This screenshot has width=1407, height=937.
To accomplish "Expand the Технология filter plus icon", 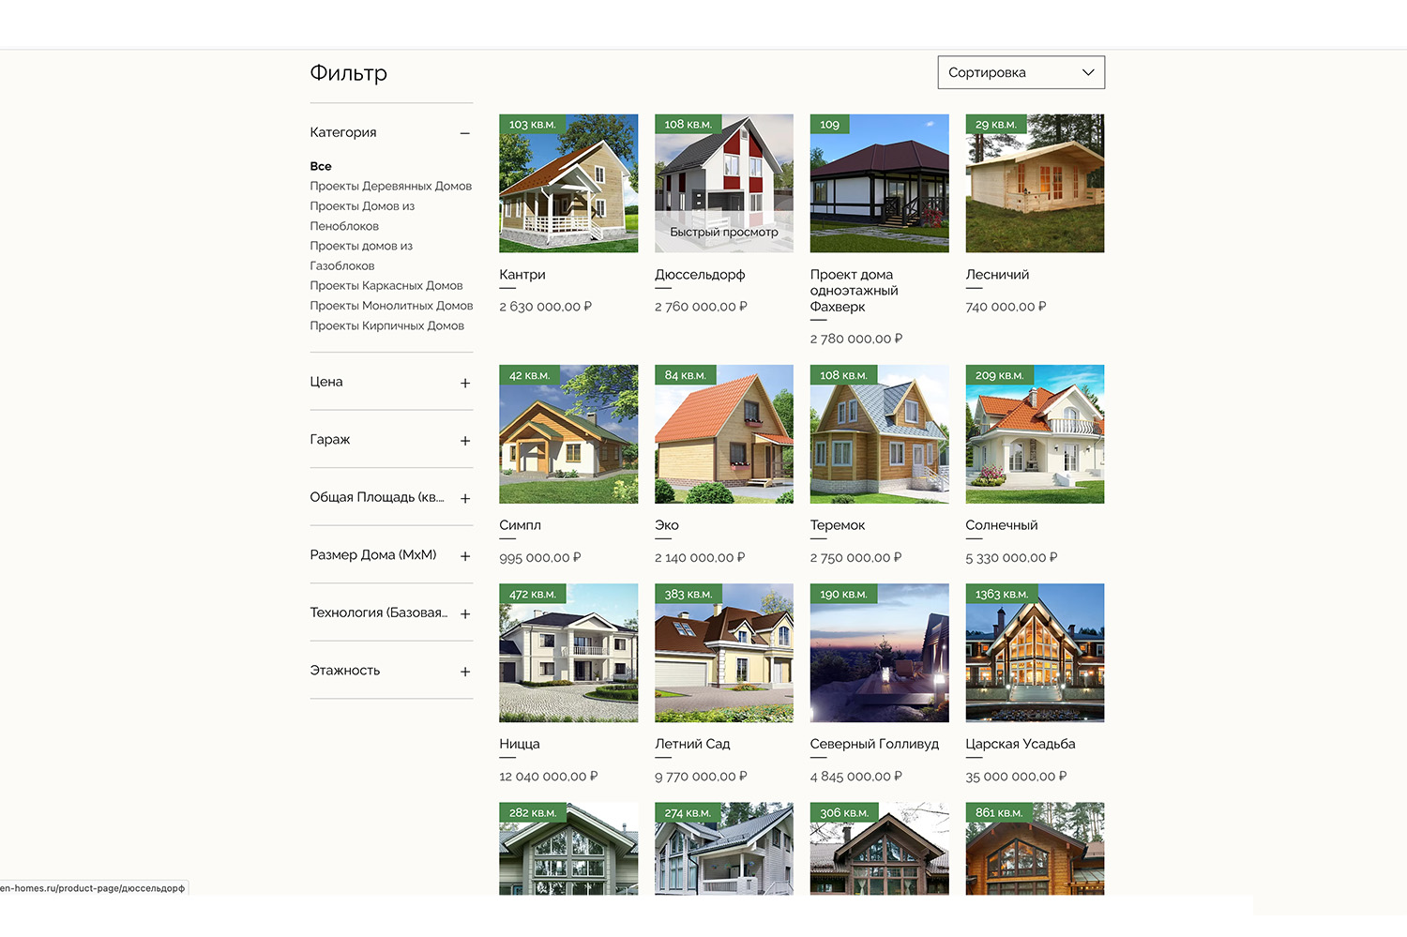I will pos(464,613).
